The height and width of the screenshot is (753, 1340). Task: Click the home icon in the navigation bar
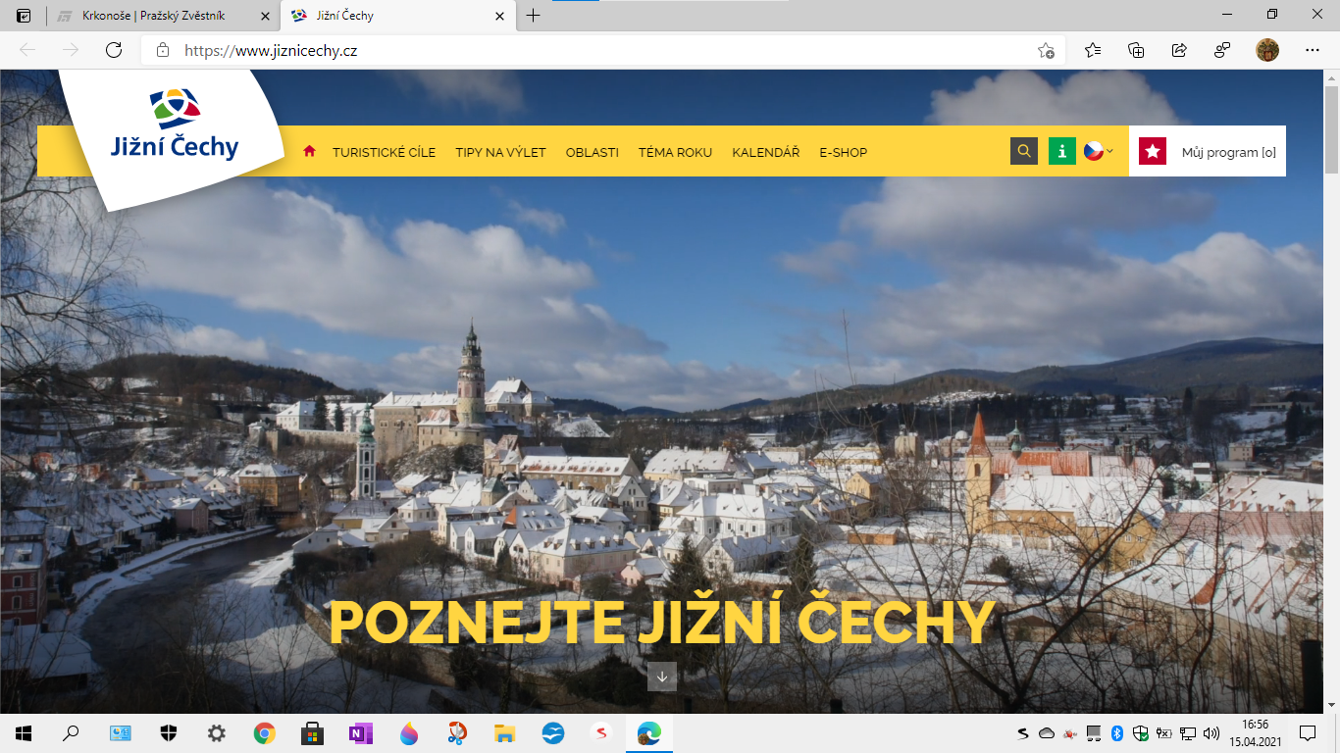click(310, 151)
